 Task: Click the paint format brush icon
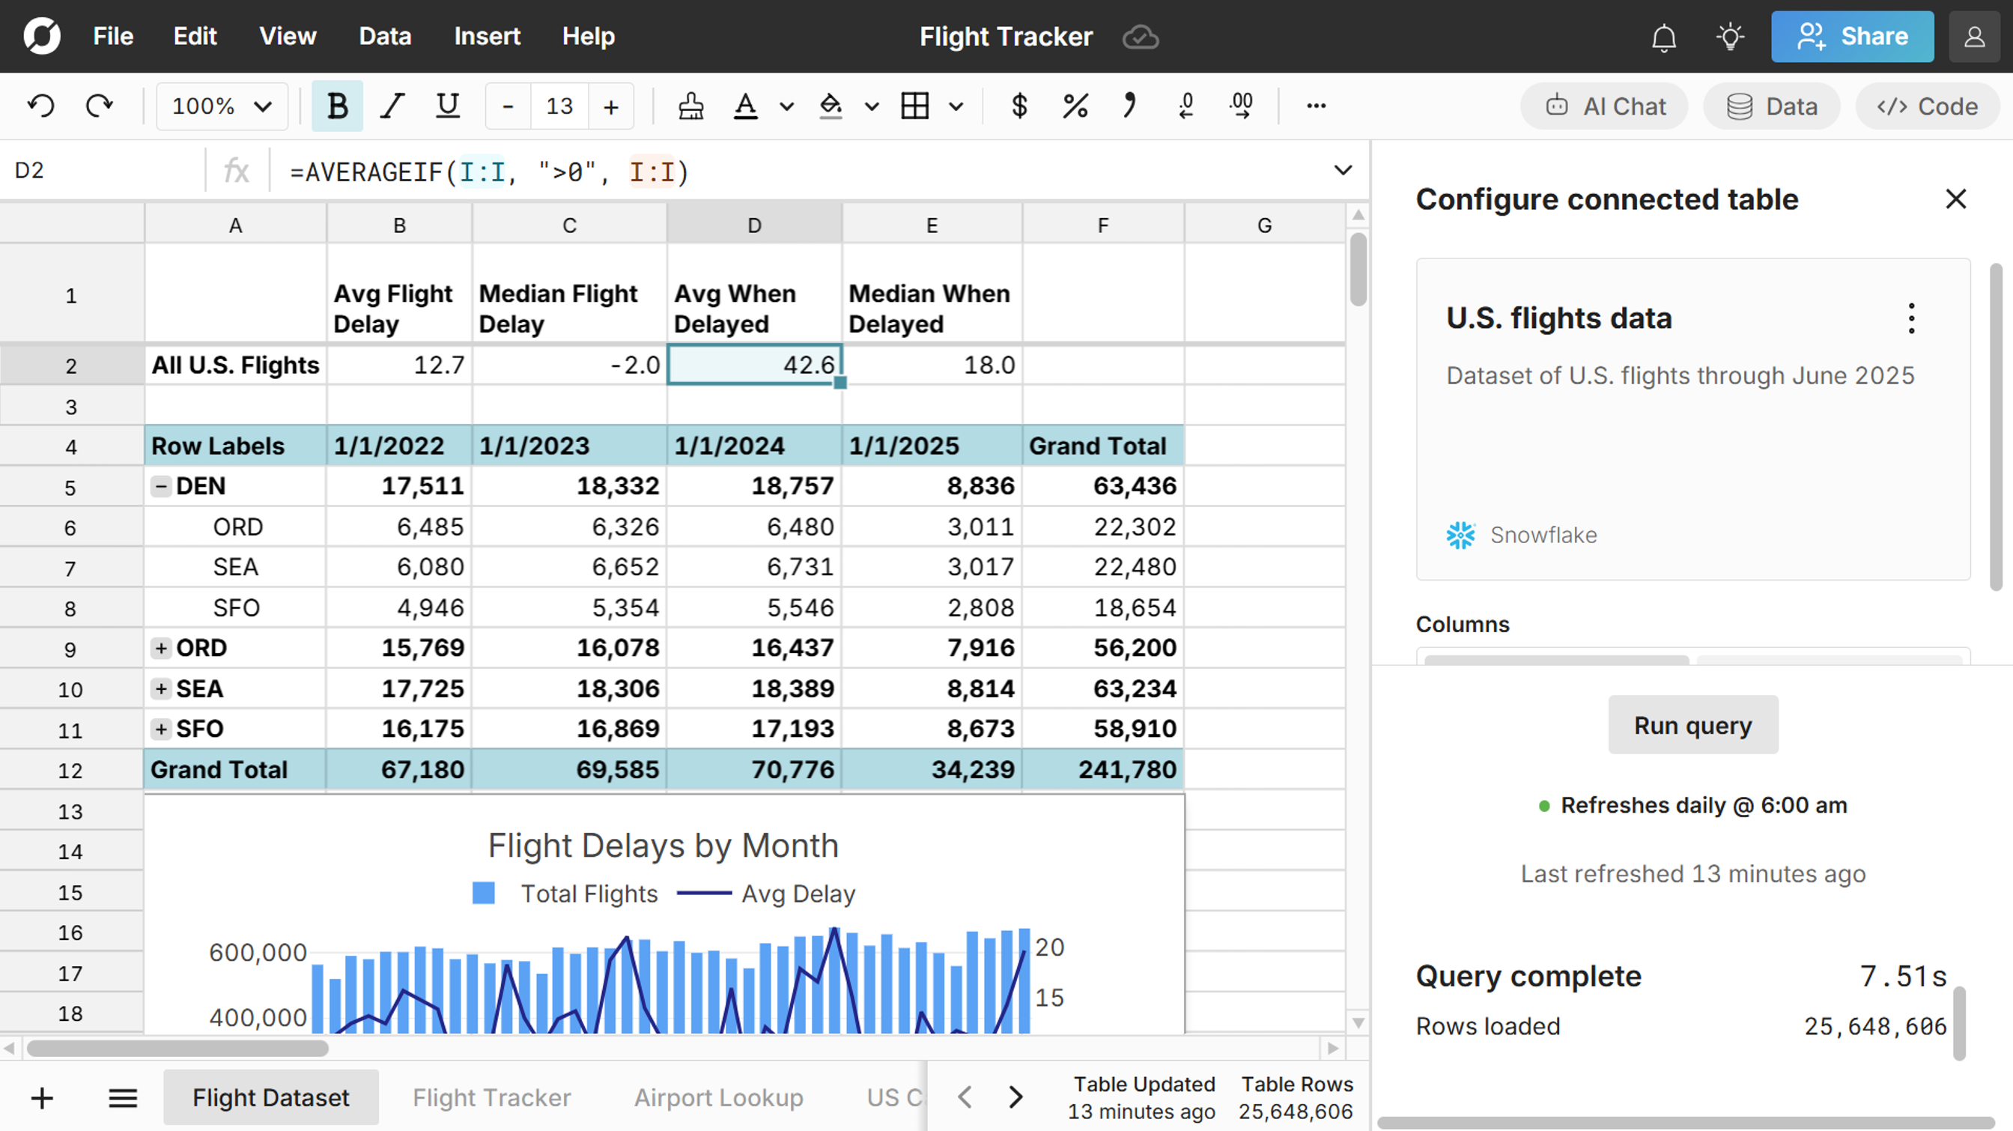690,106
